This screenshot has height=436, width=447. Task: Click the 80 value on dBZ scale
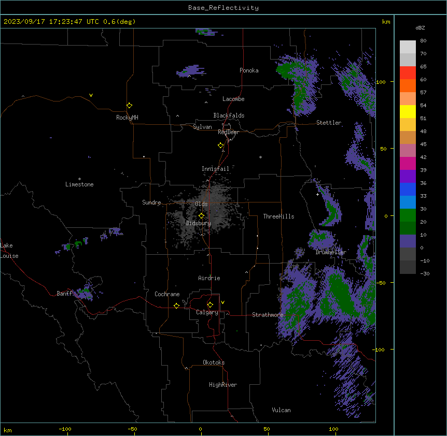click(x=423, y=41)
